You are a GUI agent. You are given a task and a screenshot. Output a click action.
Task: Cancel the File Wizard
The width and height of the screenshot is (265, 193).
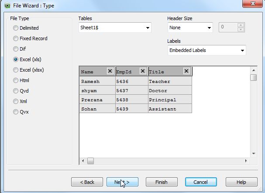point(201,182)
